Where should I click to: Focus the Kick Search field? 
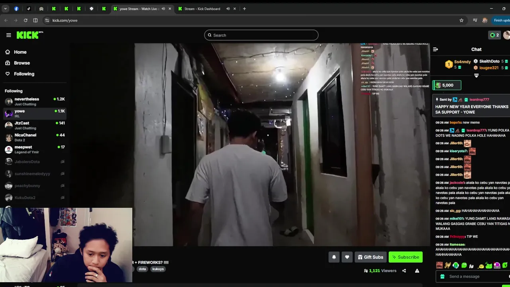(261, 35)
